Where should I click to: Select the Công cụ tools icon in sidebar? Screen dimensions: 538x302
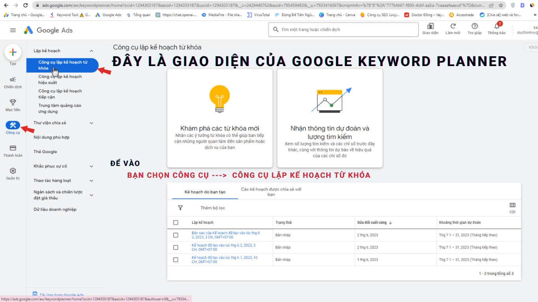pyautogui.click(x=13, y=125)
